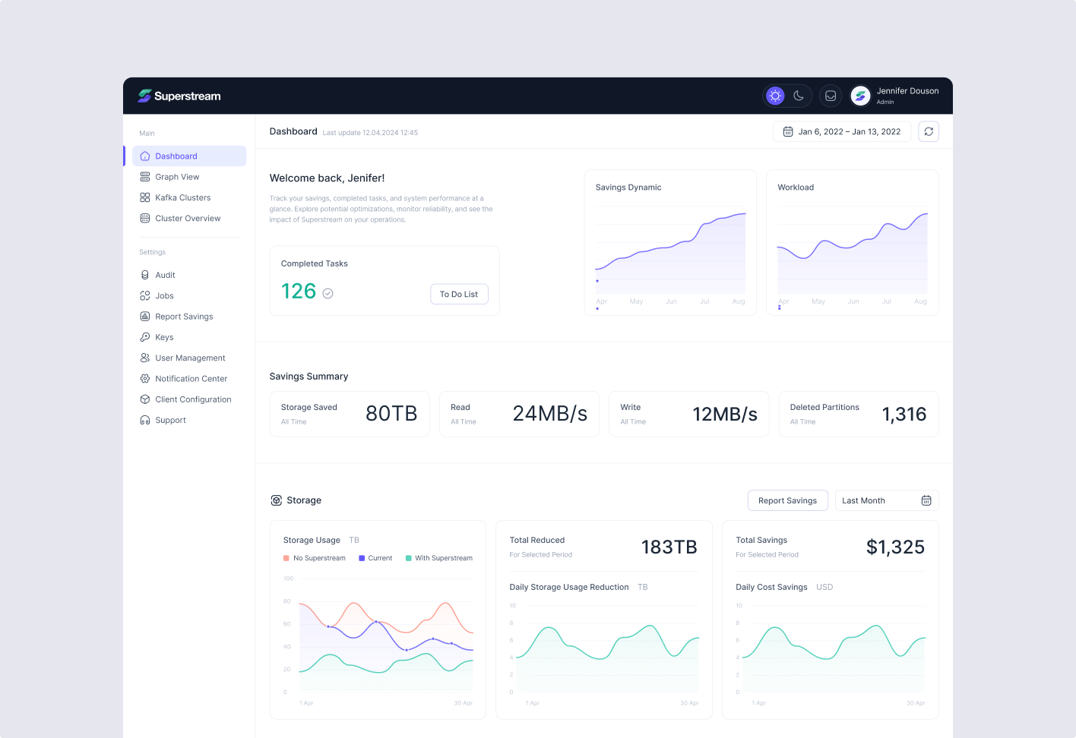The image size is (1076, 738).
Task: Open Notification Center label
Action: (x=191, y=378)
